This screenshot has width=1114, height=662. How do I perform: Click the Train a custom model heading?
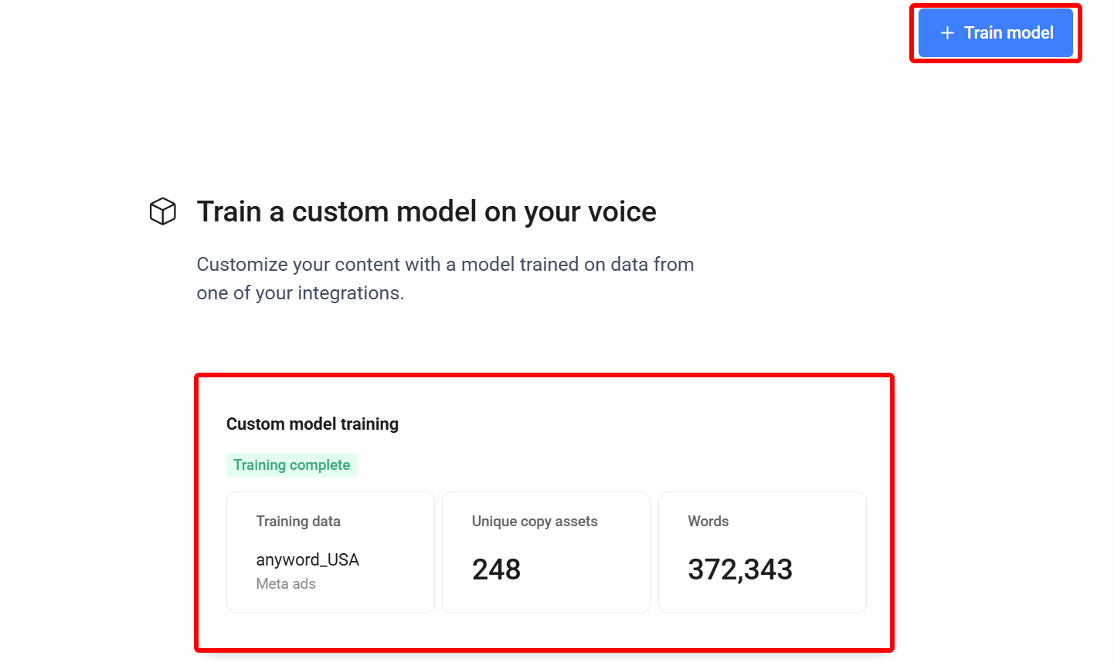[x=426, y=211]
